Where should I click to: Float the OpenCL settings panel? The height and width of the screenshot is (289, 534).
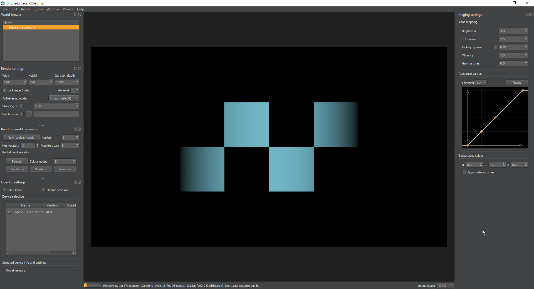click(x=76, y=182)
